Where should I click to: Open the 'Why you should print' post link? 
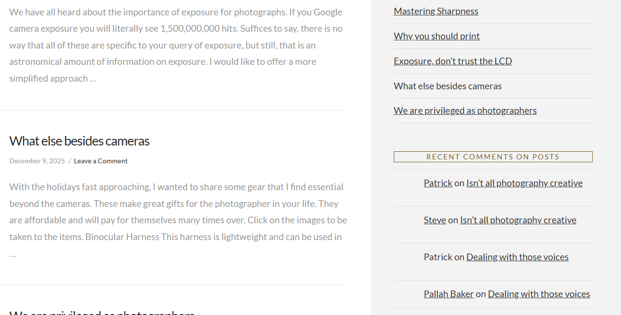coord(437,36)
